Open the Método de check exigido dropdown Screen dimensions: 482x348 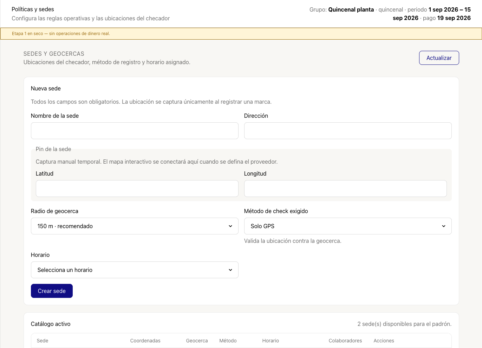348,226
